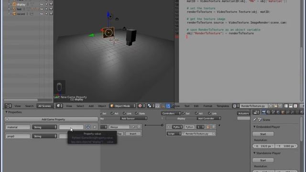Collapse the Standalone Player panel
306x172 pixels.
(254, 153)
